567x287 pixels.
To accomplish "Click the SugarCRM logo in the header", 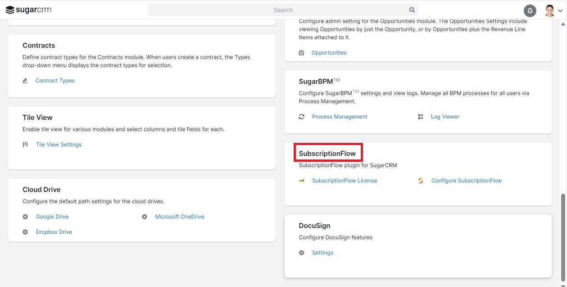I will tap(28, 9).
